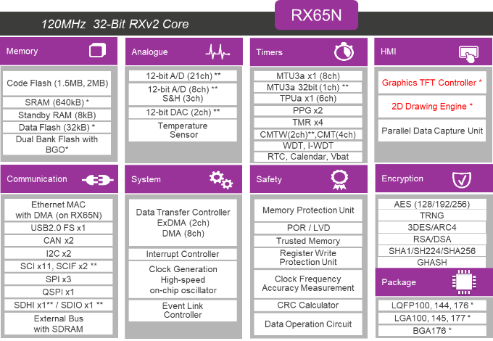Click 'CRC Calculator' box
493x341 pixels.
click(x=308, y=305)
